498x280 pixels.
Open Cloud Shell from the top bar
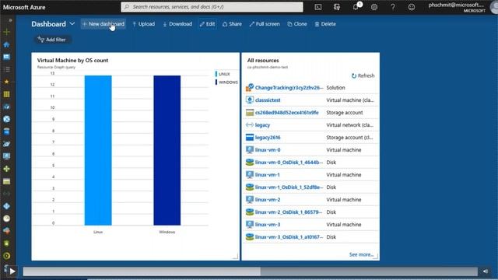[318, 7]
